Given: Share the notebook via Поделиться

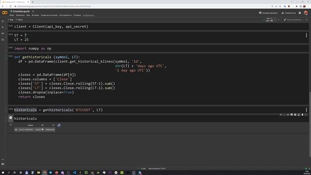Looking at the screenshot, I should (x=289, y=13).
